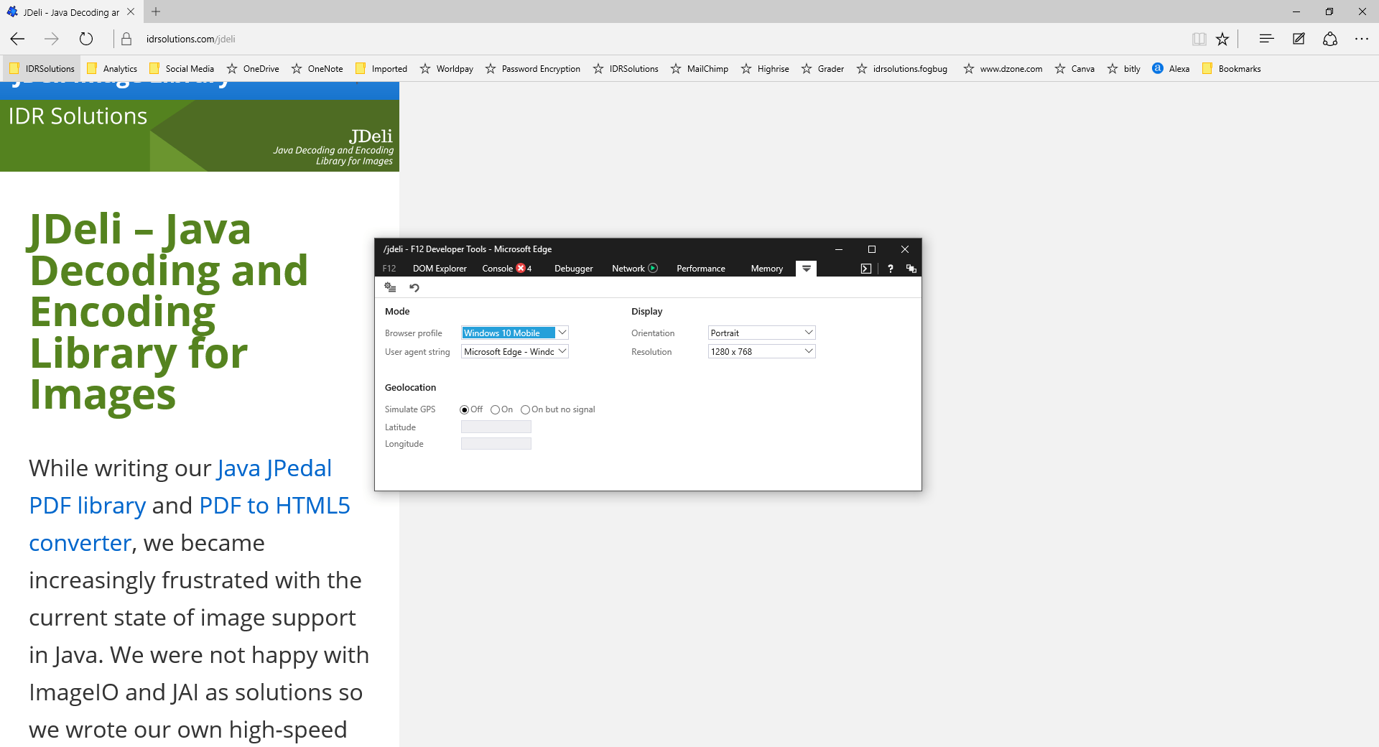Reset emulation settings with the undo icon
Viewport: 1379px width, 747px height.
[x=414, y=288]
